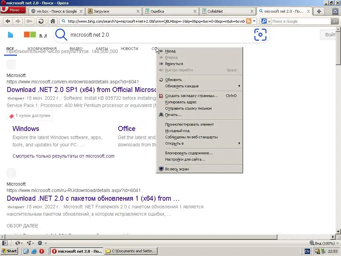Click the 22:53 taskbar clock
Viewport: 341px width, 256px height.
pos(333,251)
